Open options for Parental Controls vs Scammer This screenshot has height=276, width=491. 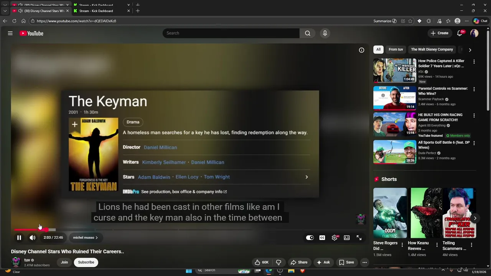(x=474, y=89)
